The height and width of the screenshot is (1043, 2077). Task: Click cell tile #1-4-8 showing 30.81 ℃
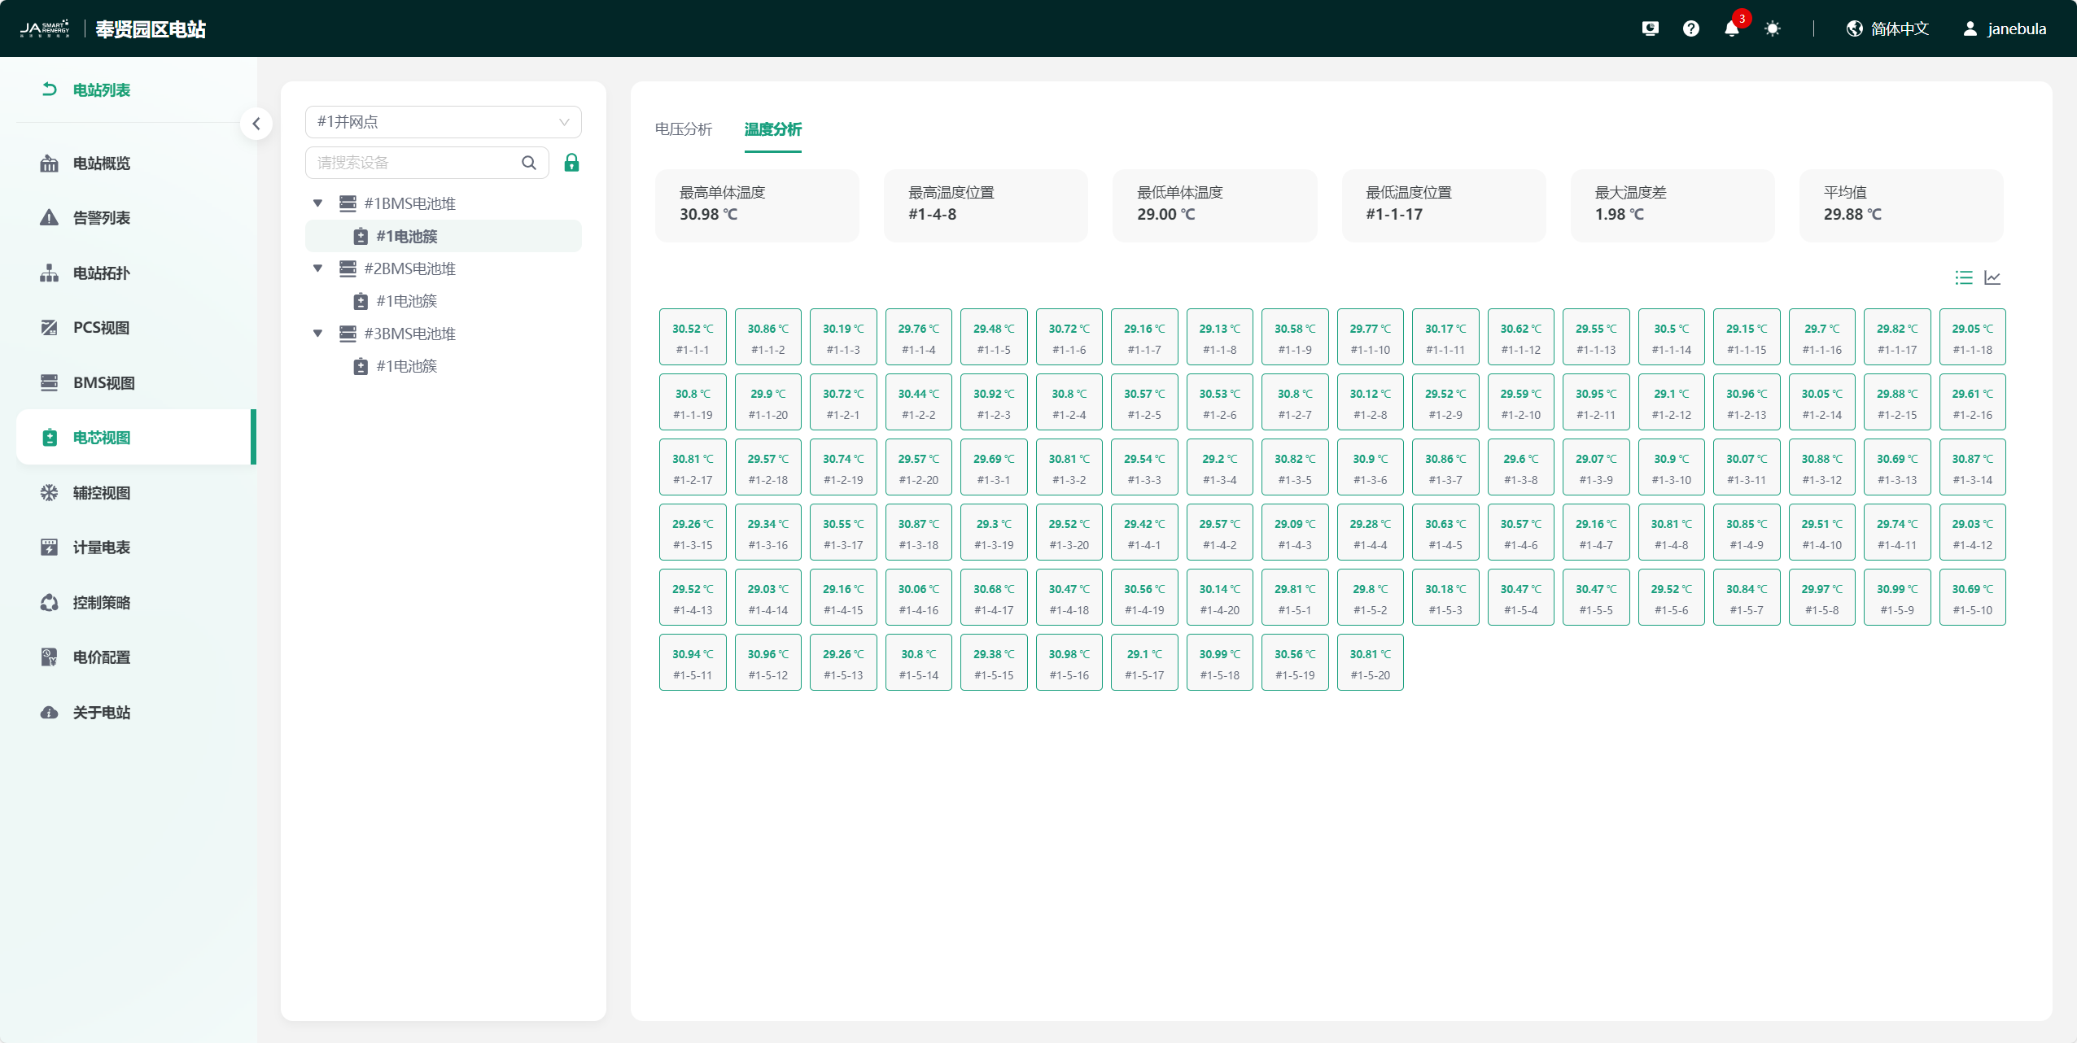tap(1671, 533)
